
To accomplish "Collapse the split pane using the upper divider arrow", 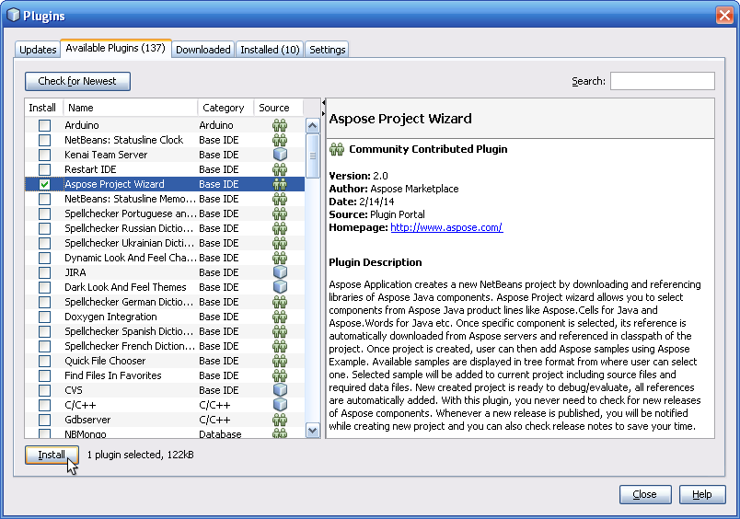I will click(324, 103).
